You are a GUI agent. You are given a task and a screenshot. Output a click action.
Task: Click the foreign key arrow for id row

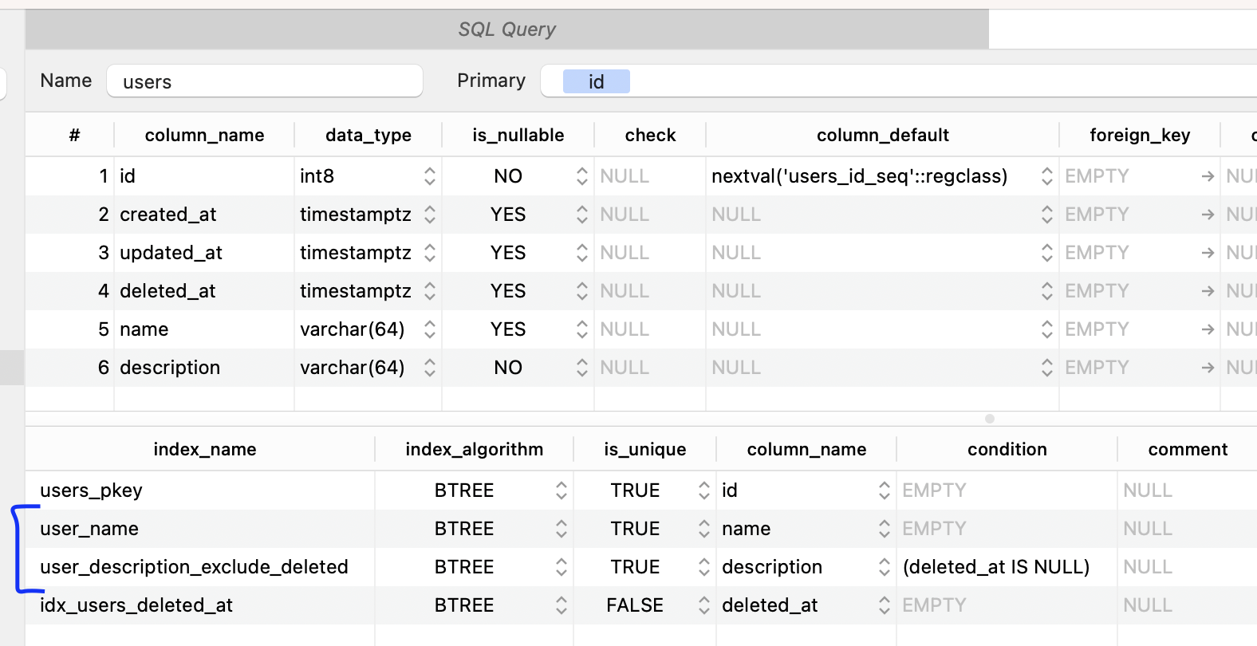pos(1208,176)
